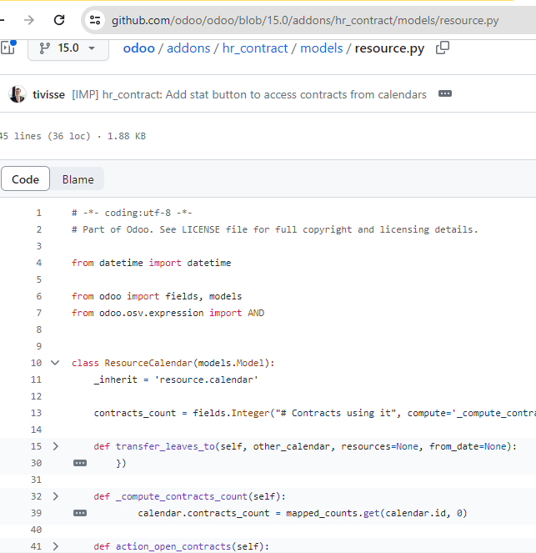The image size is (536, 553).
Task: Click the ResourceCalendar class name
Action: pos(148,363)
